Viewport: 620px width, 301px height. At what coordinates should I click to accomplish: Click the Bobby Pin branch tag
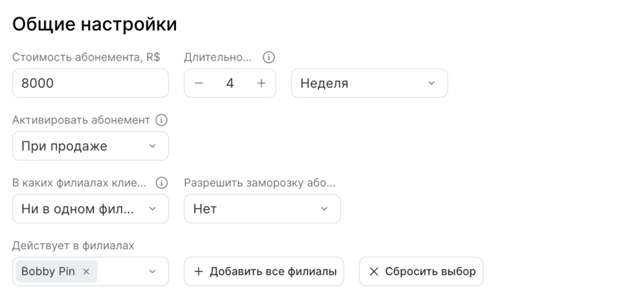48,271
